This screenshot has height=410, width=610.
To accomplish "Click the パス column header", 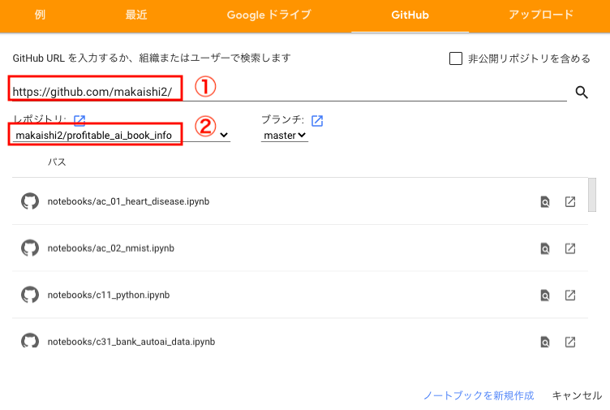I will click(x=57, y=162).
